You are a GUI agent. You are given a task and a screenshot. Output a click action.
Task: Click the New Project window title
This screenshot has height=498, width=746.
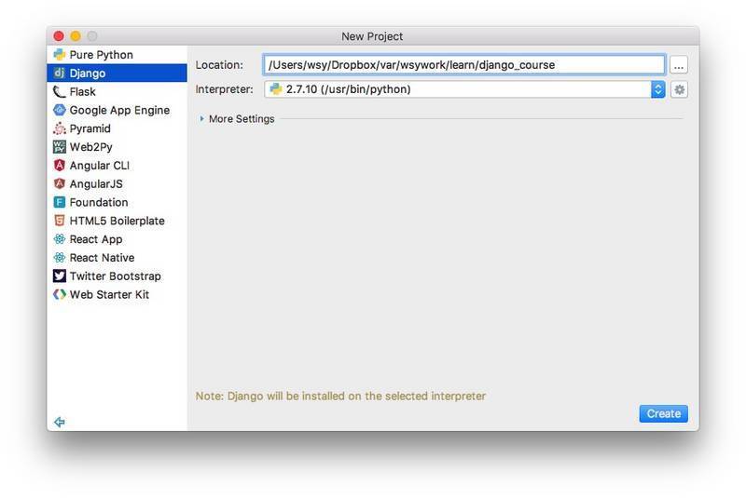point(372,36)
